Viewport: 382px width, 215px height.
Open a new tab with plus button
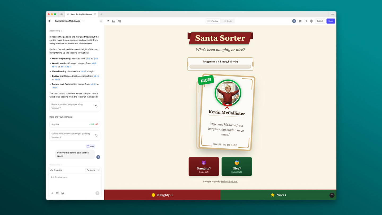point(101,14)
